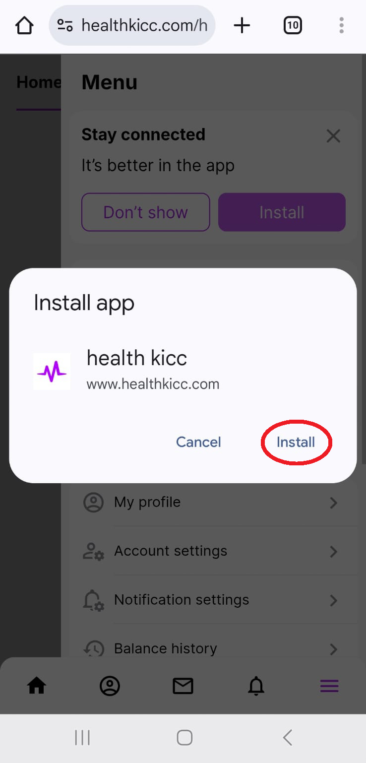Dismiss the Stay connected banner

coord(333,136)
